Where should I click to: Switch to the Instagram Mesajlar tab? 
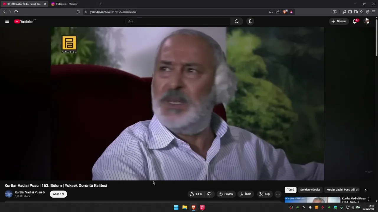point(72,4)
